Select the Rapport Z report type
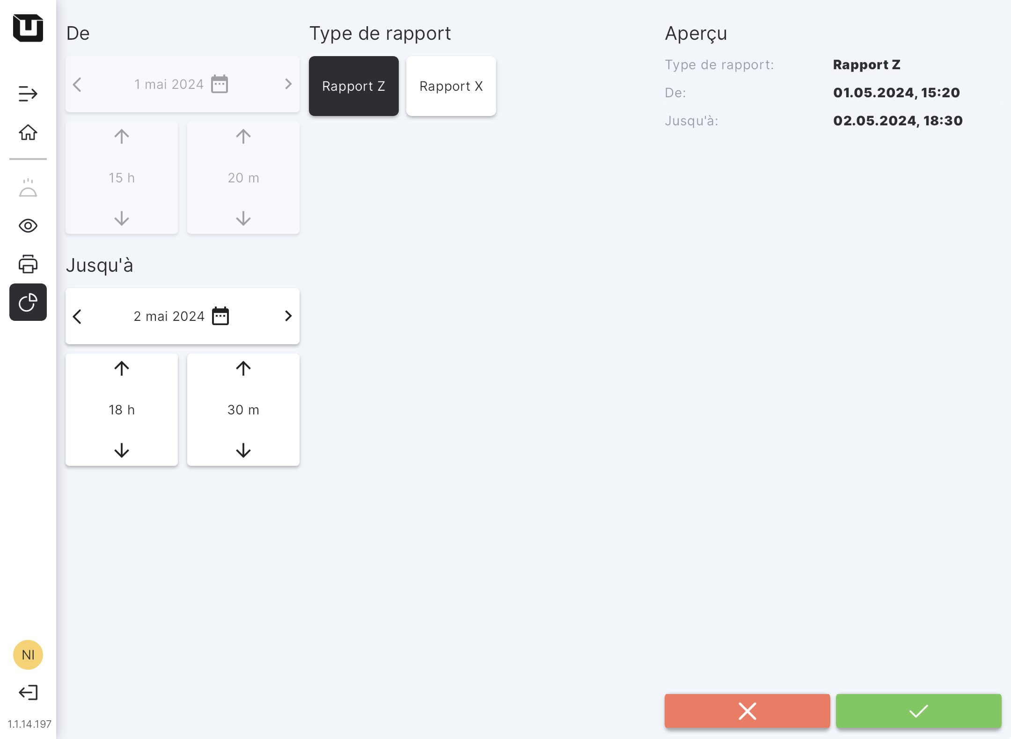The image size is (1011, 739). [354, 86]
